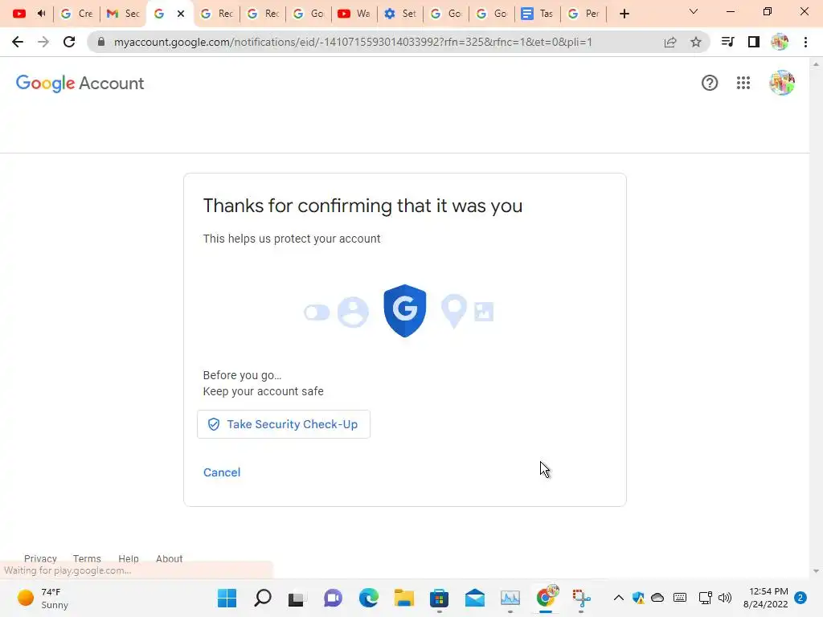The width and height of the screenshot is (823, 617).
Task: Toggle the browser side panel
Action: 753,42
